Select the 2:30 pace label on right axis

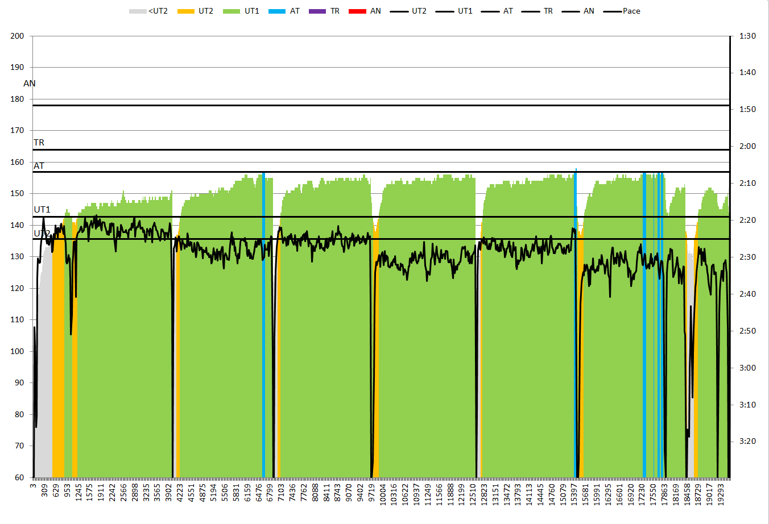pyautogui.click(x=747, y=257)
